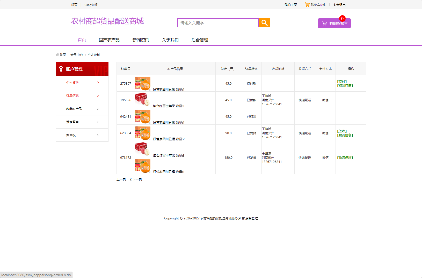
Task: Expand the 收藏农产品 sidebar chevron
Action: point(98,109)
